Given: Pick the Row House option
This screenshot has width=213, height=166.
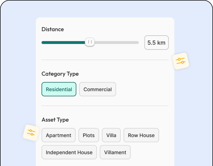Looking at the screenshot, I should point(141,135).
